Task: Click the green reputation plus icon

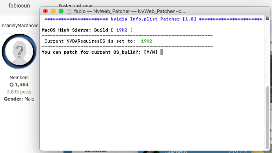Action: click(x=11, y=85)
